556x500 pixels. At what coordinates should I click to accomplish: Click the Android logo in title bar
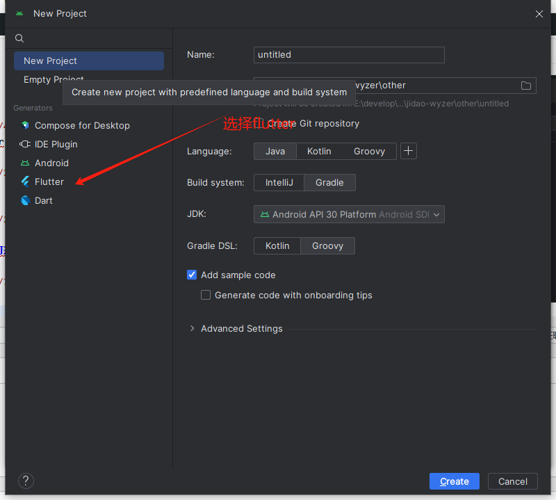[19, 13]
